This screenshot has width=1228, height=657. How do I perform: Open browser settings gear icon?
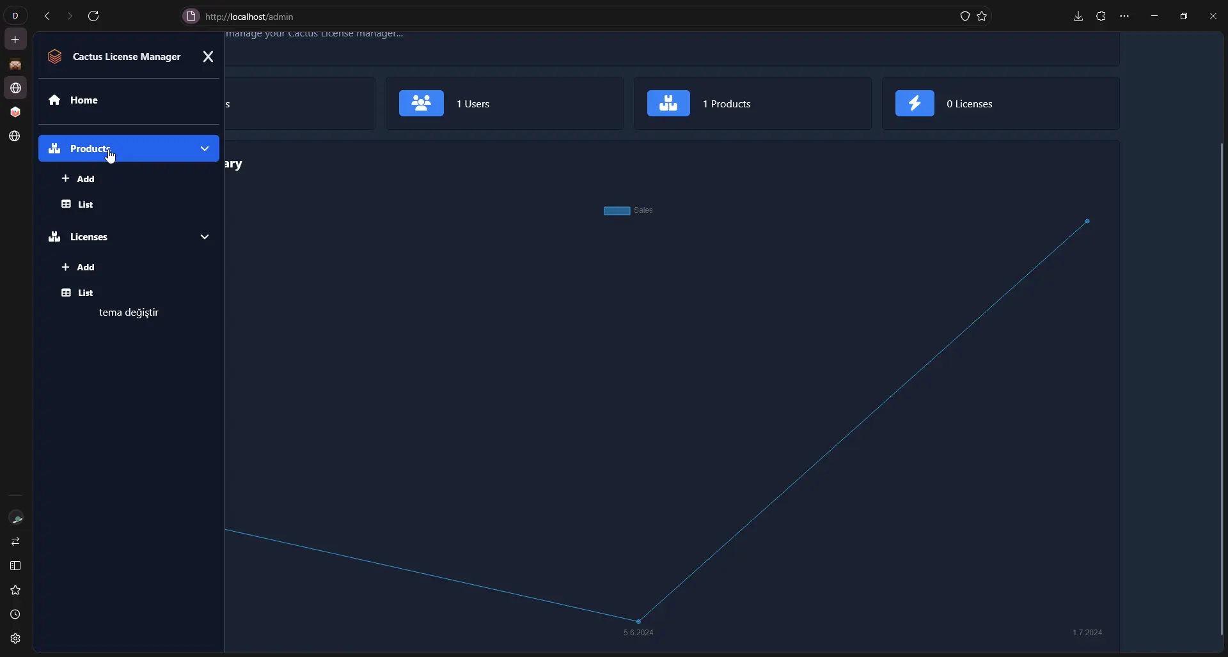pos(15,639)
